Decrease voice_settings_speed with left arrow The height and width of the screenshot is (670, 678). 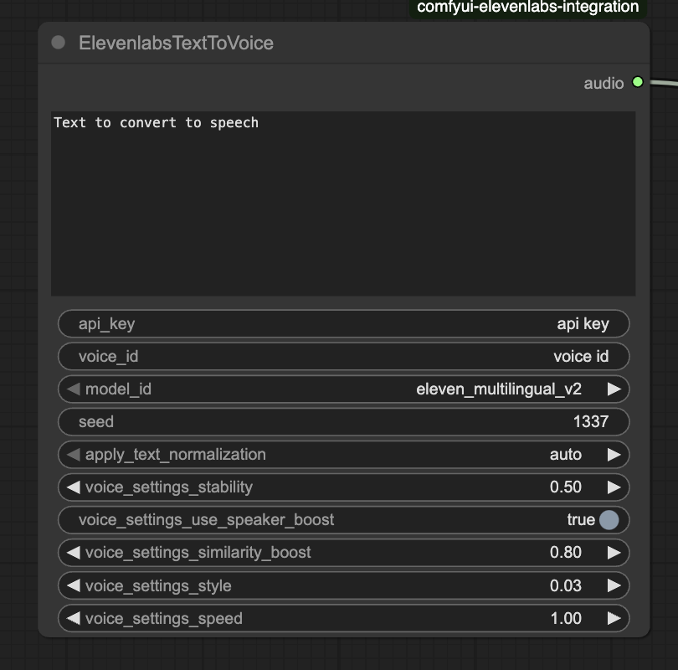73,618
